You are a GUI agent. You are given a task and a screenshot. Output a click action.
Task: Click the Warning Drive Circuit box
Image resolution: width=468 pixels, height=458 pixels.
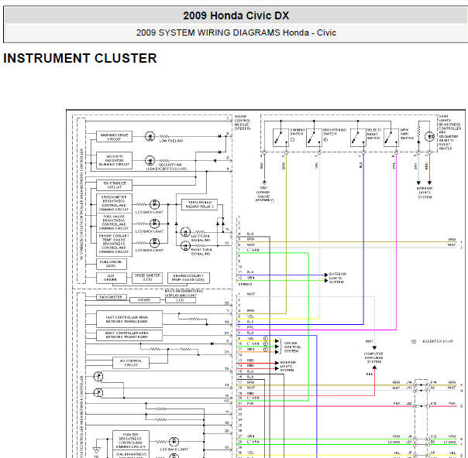[x=115, y=137]
